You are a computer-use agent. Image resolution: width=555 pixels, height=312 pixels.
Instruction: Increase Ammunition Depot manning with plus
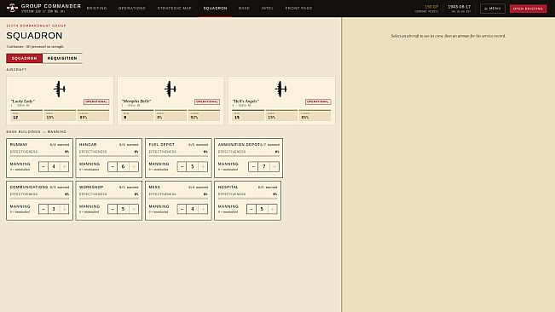click(x=275, y=166)
